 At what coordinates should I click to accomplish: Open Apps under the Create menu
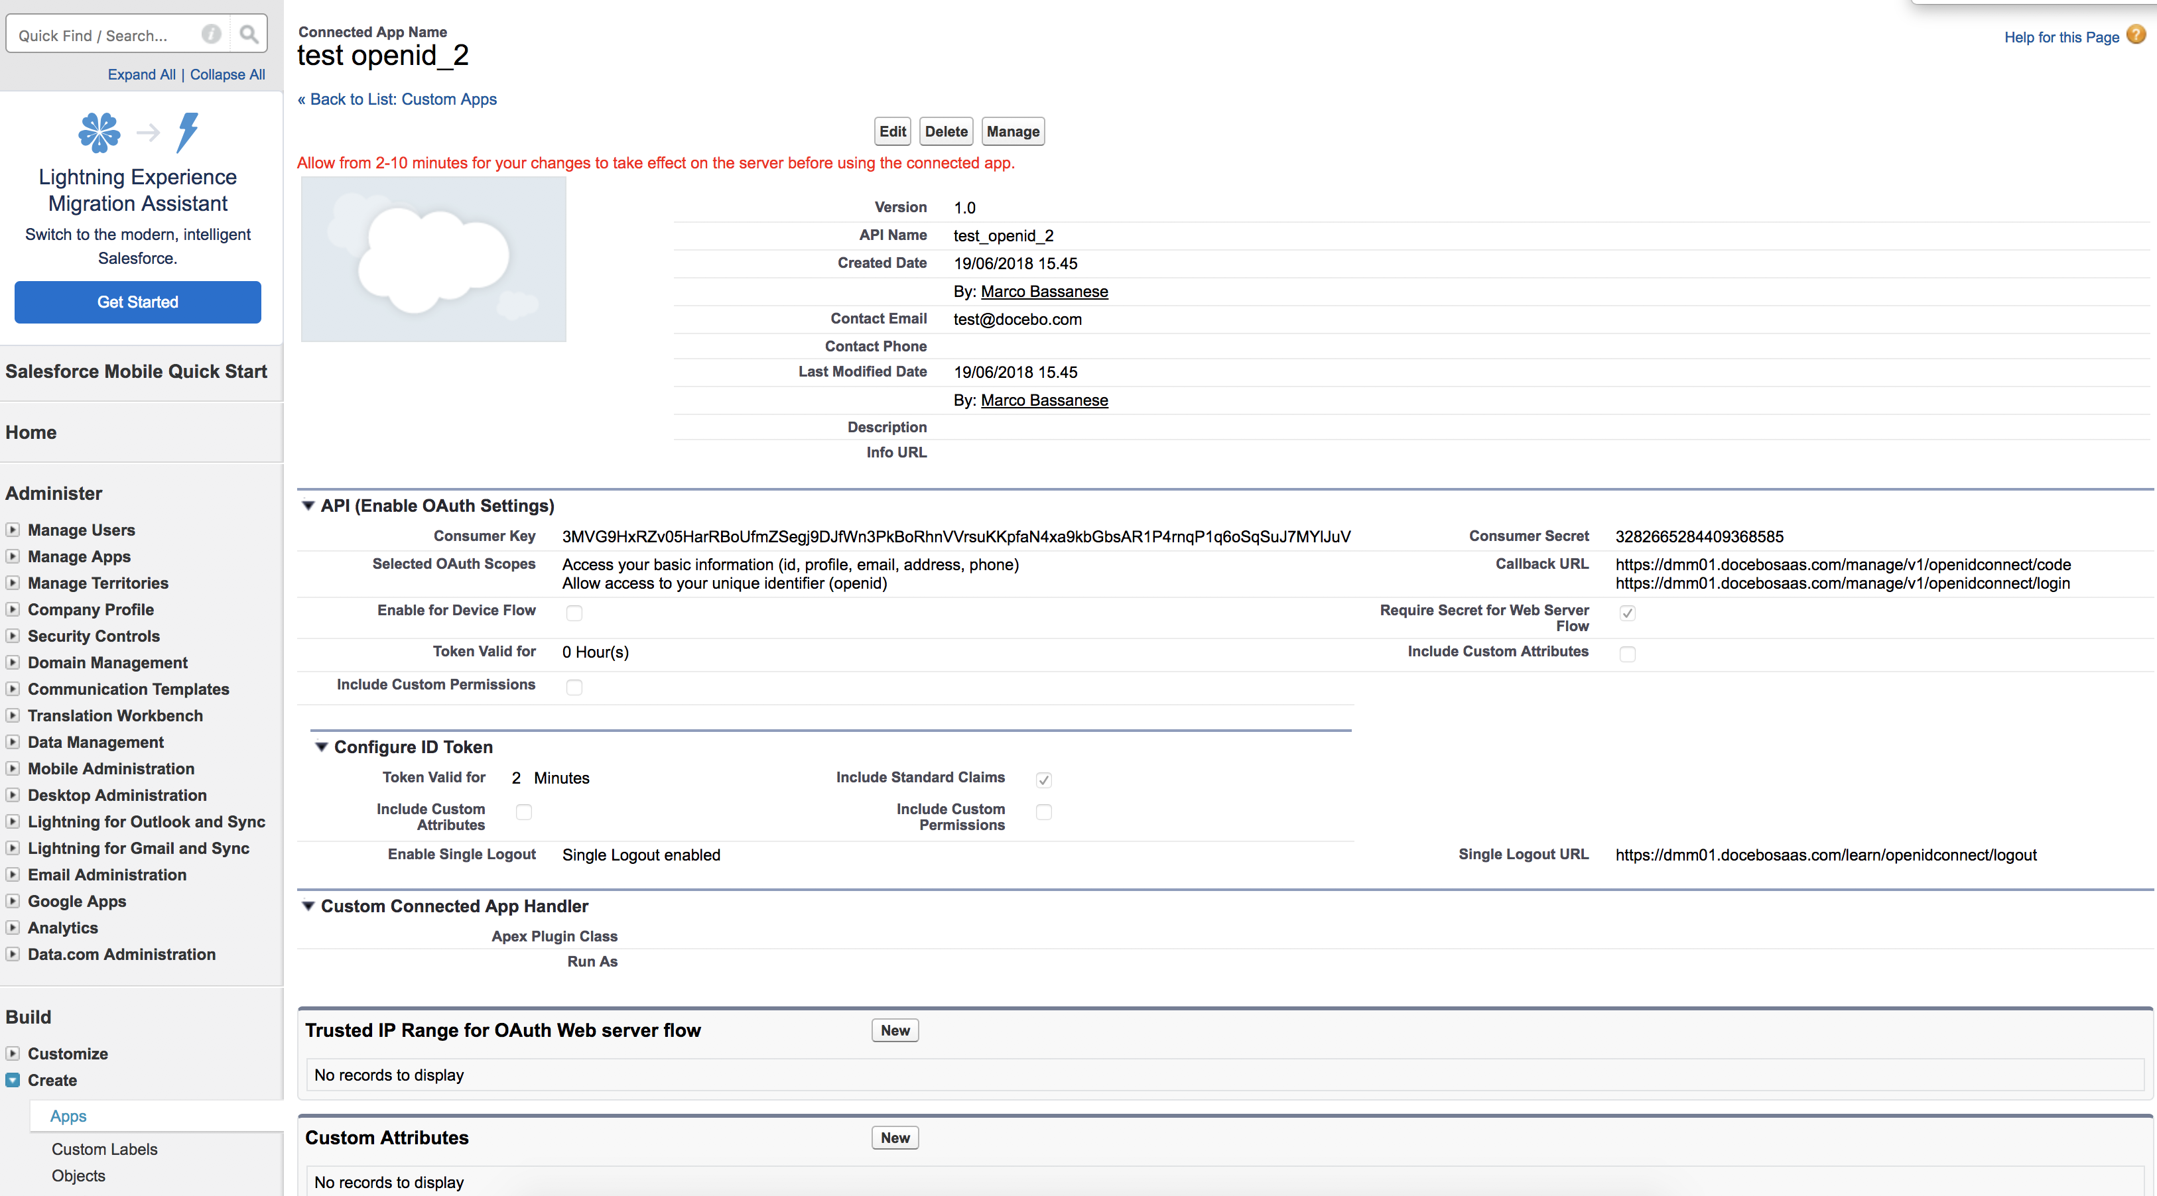pyautogui.click(x=69, y=1116)
